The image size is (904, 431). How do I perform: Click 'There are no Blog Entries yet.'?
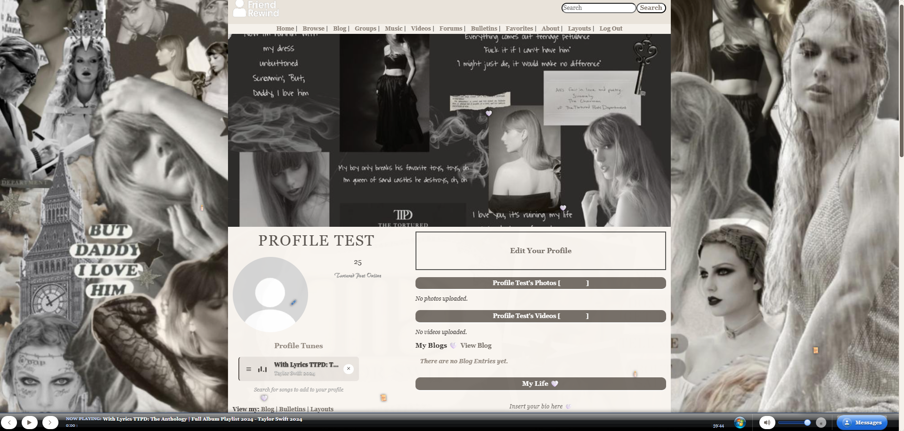point(464,361)
